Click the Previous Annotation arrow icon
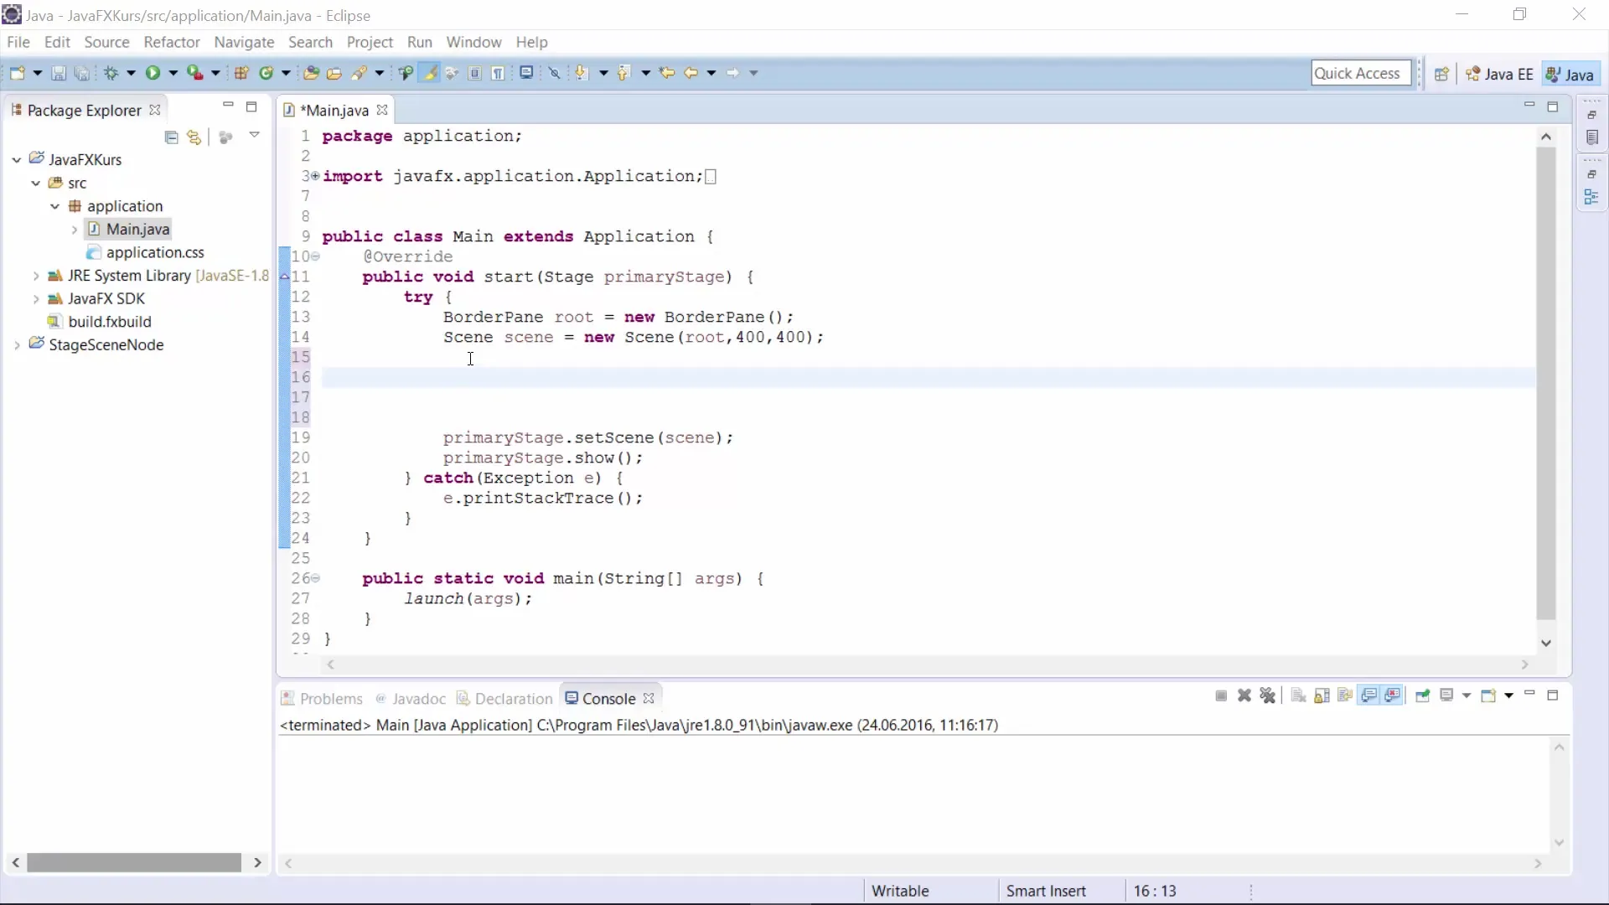This screenshot has height=905, width=1609. [x=623, y=73]
